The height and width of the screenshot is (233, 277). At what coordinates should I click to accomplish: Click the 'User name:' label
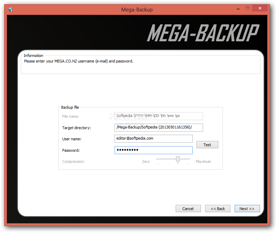pos(72,139)
